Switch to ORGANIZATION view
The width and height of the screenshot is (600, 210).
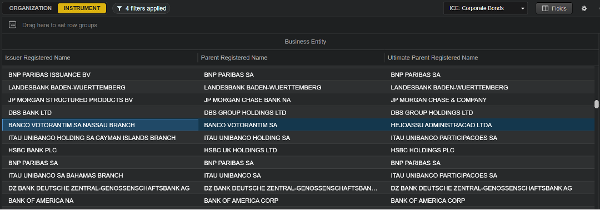click(30, 8)
